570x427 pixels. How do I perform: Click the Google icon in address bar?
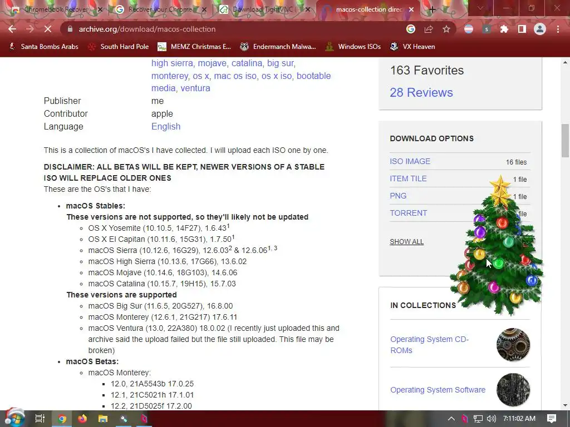point(410,29)
